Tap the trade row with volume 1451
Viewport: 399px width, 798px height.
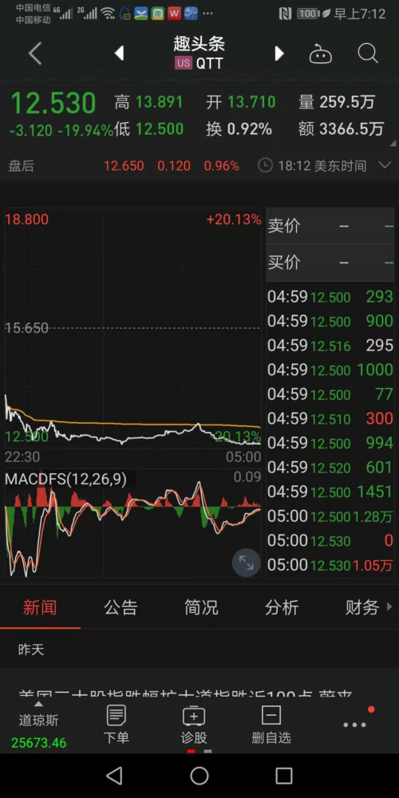(x=330, y=492)
